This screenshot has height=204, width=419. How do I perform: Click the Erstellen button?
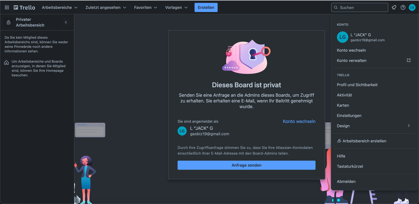pos(206,8)
